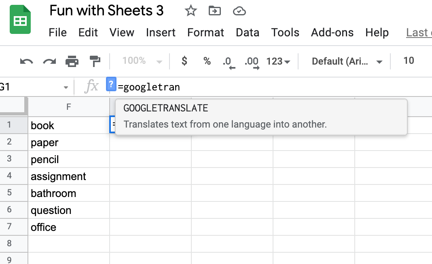
Task: Apply percent format to cell
Action: coord(207,61)
